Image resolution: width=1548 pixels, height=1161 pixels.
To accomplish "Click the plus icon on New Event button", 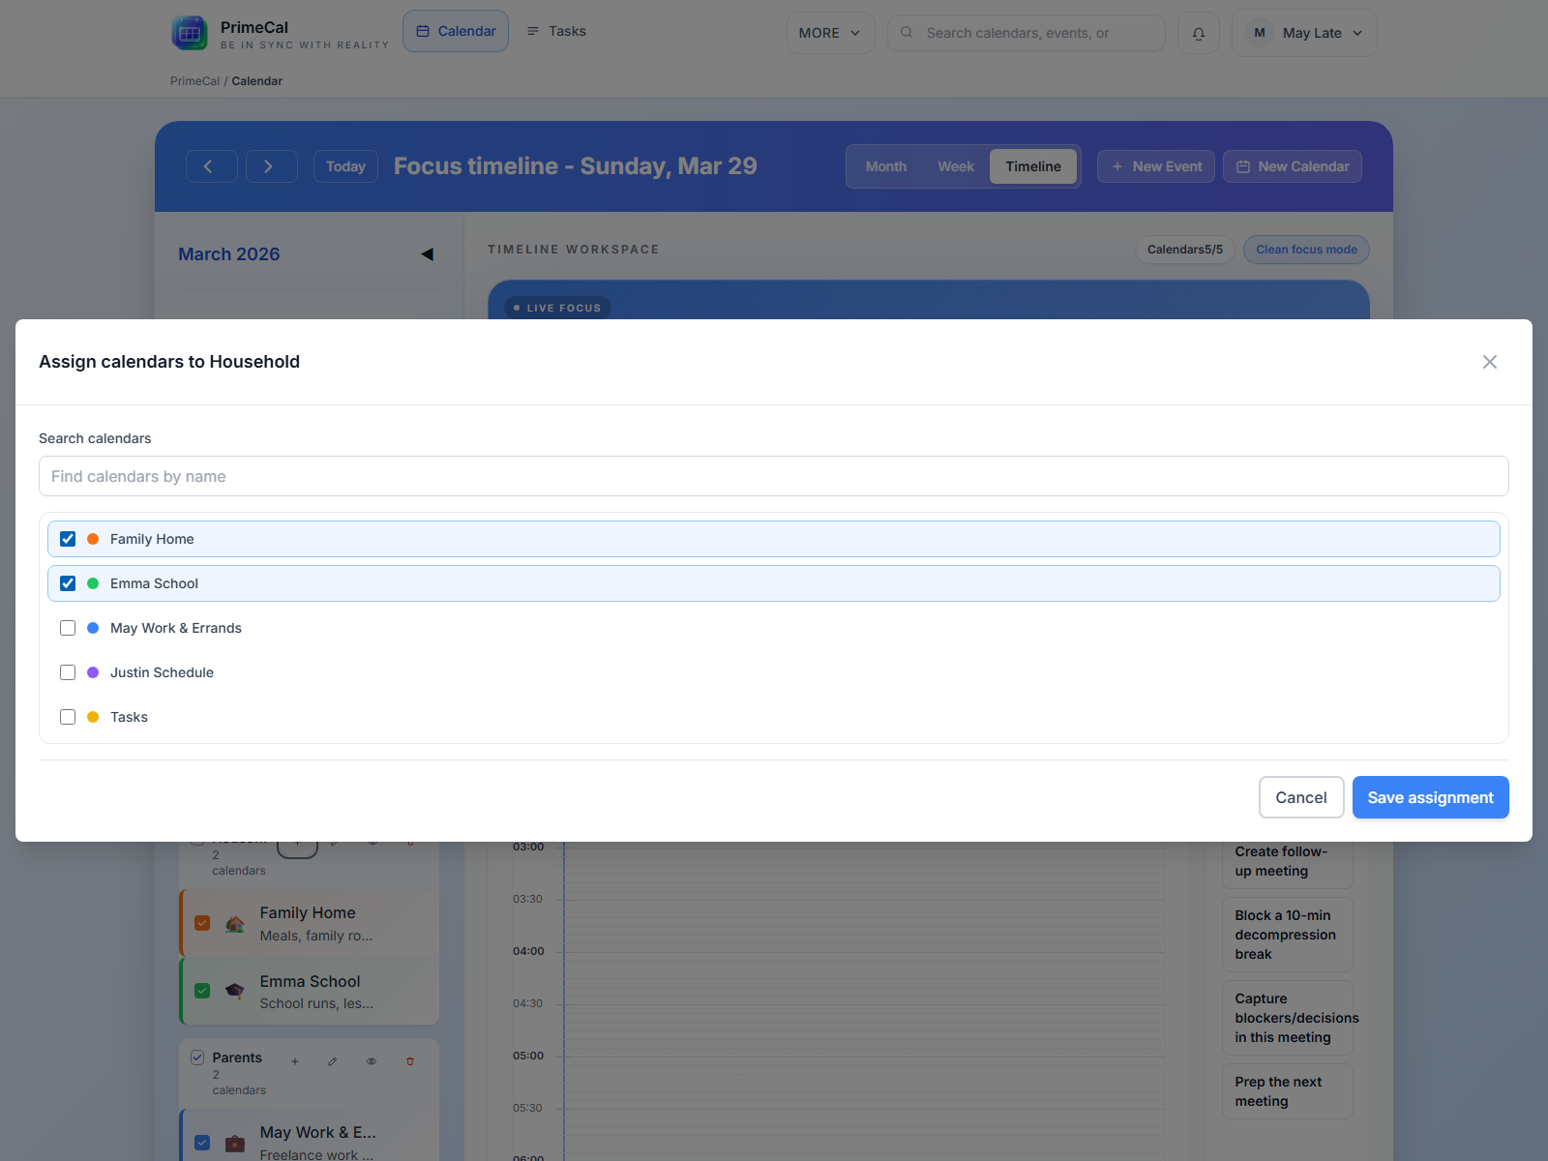I will [1118, 165].
